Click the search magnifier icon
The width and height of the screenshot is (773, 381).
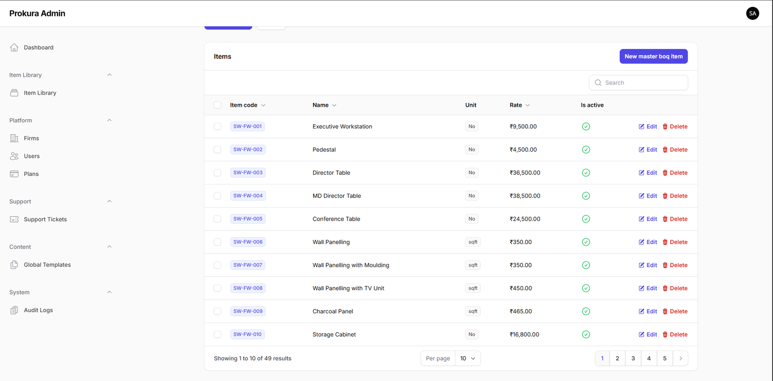pyautogui.click(x=598, y=83)
